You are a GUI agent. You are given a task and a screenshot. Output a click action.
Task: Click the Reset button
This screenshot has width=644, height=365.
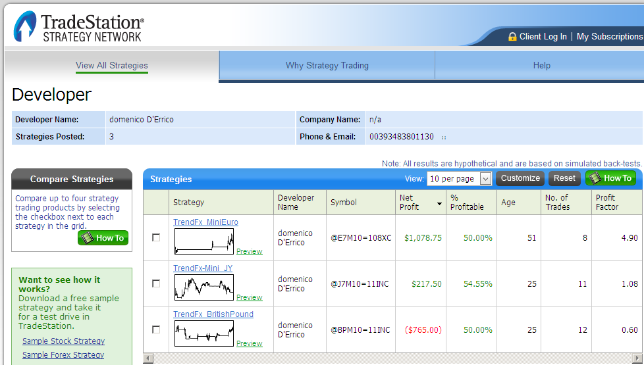tap(564, 178)
